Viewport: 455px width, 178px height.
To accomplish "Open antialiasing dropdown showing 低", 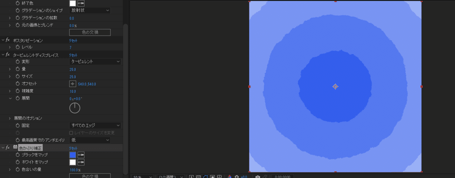I will tap(89, 140).
